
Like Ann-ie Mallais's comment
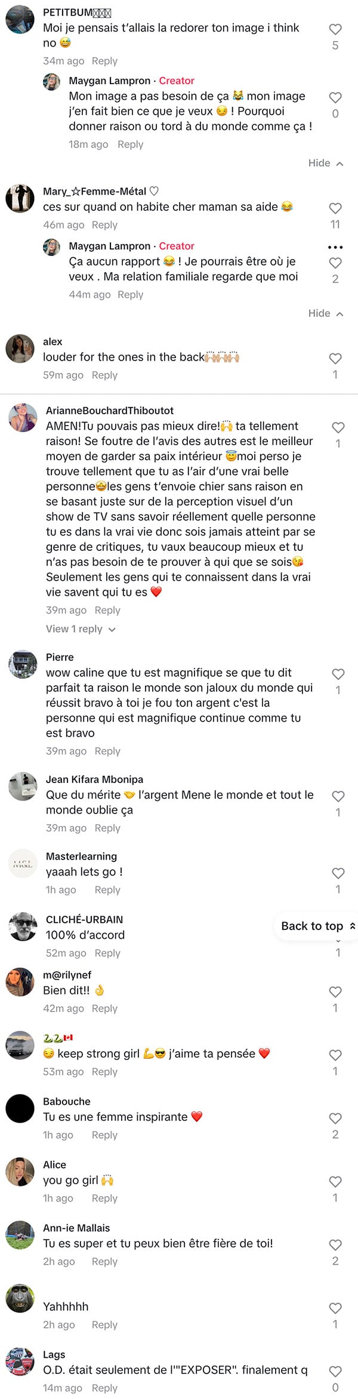click(335, 1244)
